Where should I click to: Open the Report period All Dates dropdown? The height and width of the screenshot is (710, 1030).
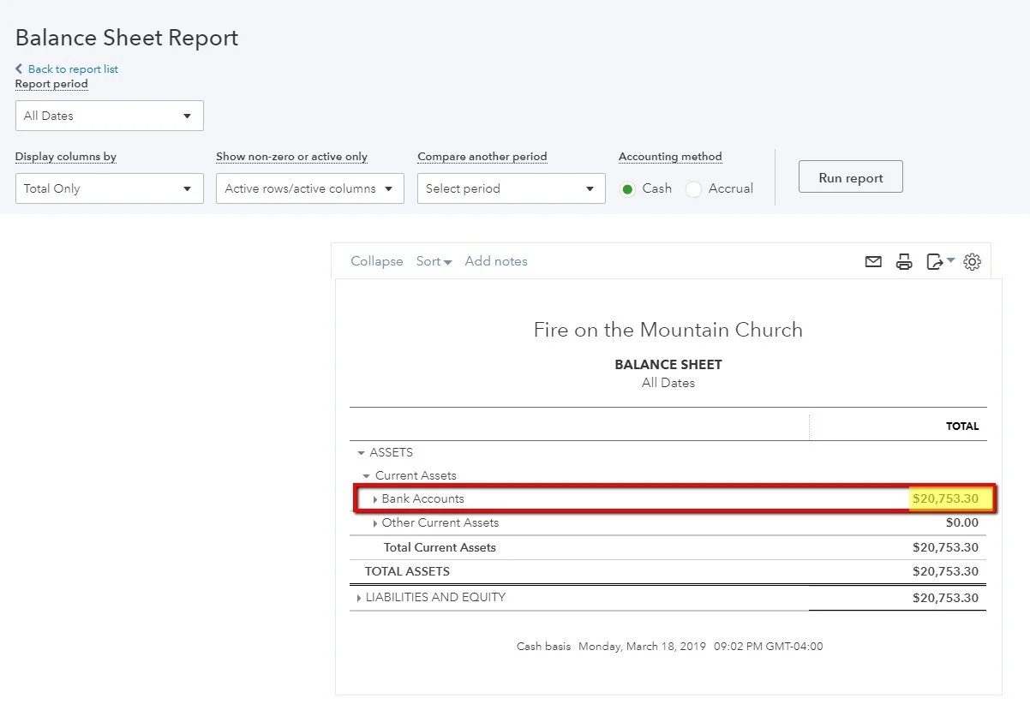[110, 116]
